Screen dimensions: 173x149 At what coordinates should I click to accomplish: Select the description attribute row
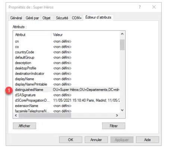click(67, 63)
